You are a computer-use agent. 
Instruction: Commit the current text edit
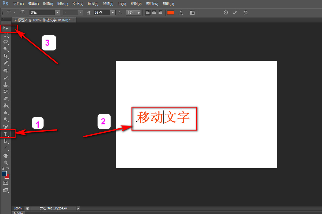[235, 12]
